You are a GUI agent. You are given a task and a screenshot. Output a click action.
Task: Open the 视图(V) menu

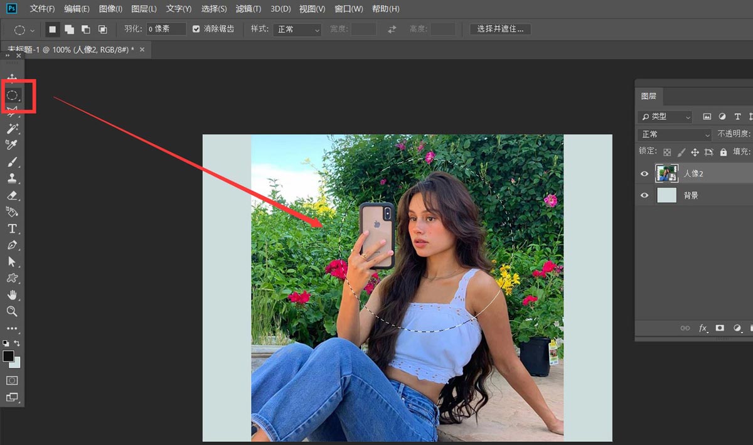312,9
